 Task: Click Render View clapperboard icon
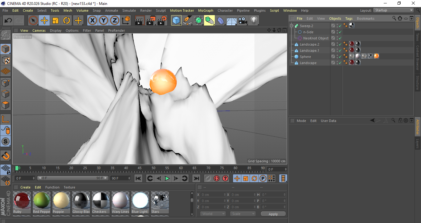tap(140, 21)
